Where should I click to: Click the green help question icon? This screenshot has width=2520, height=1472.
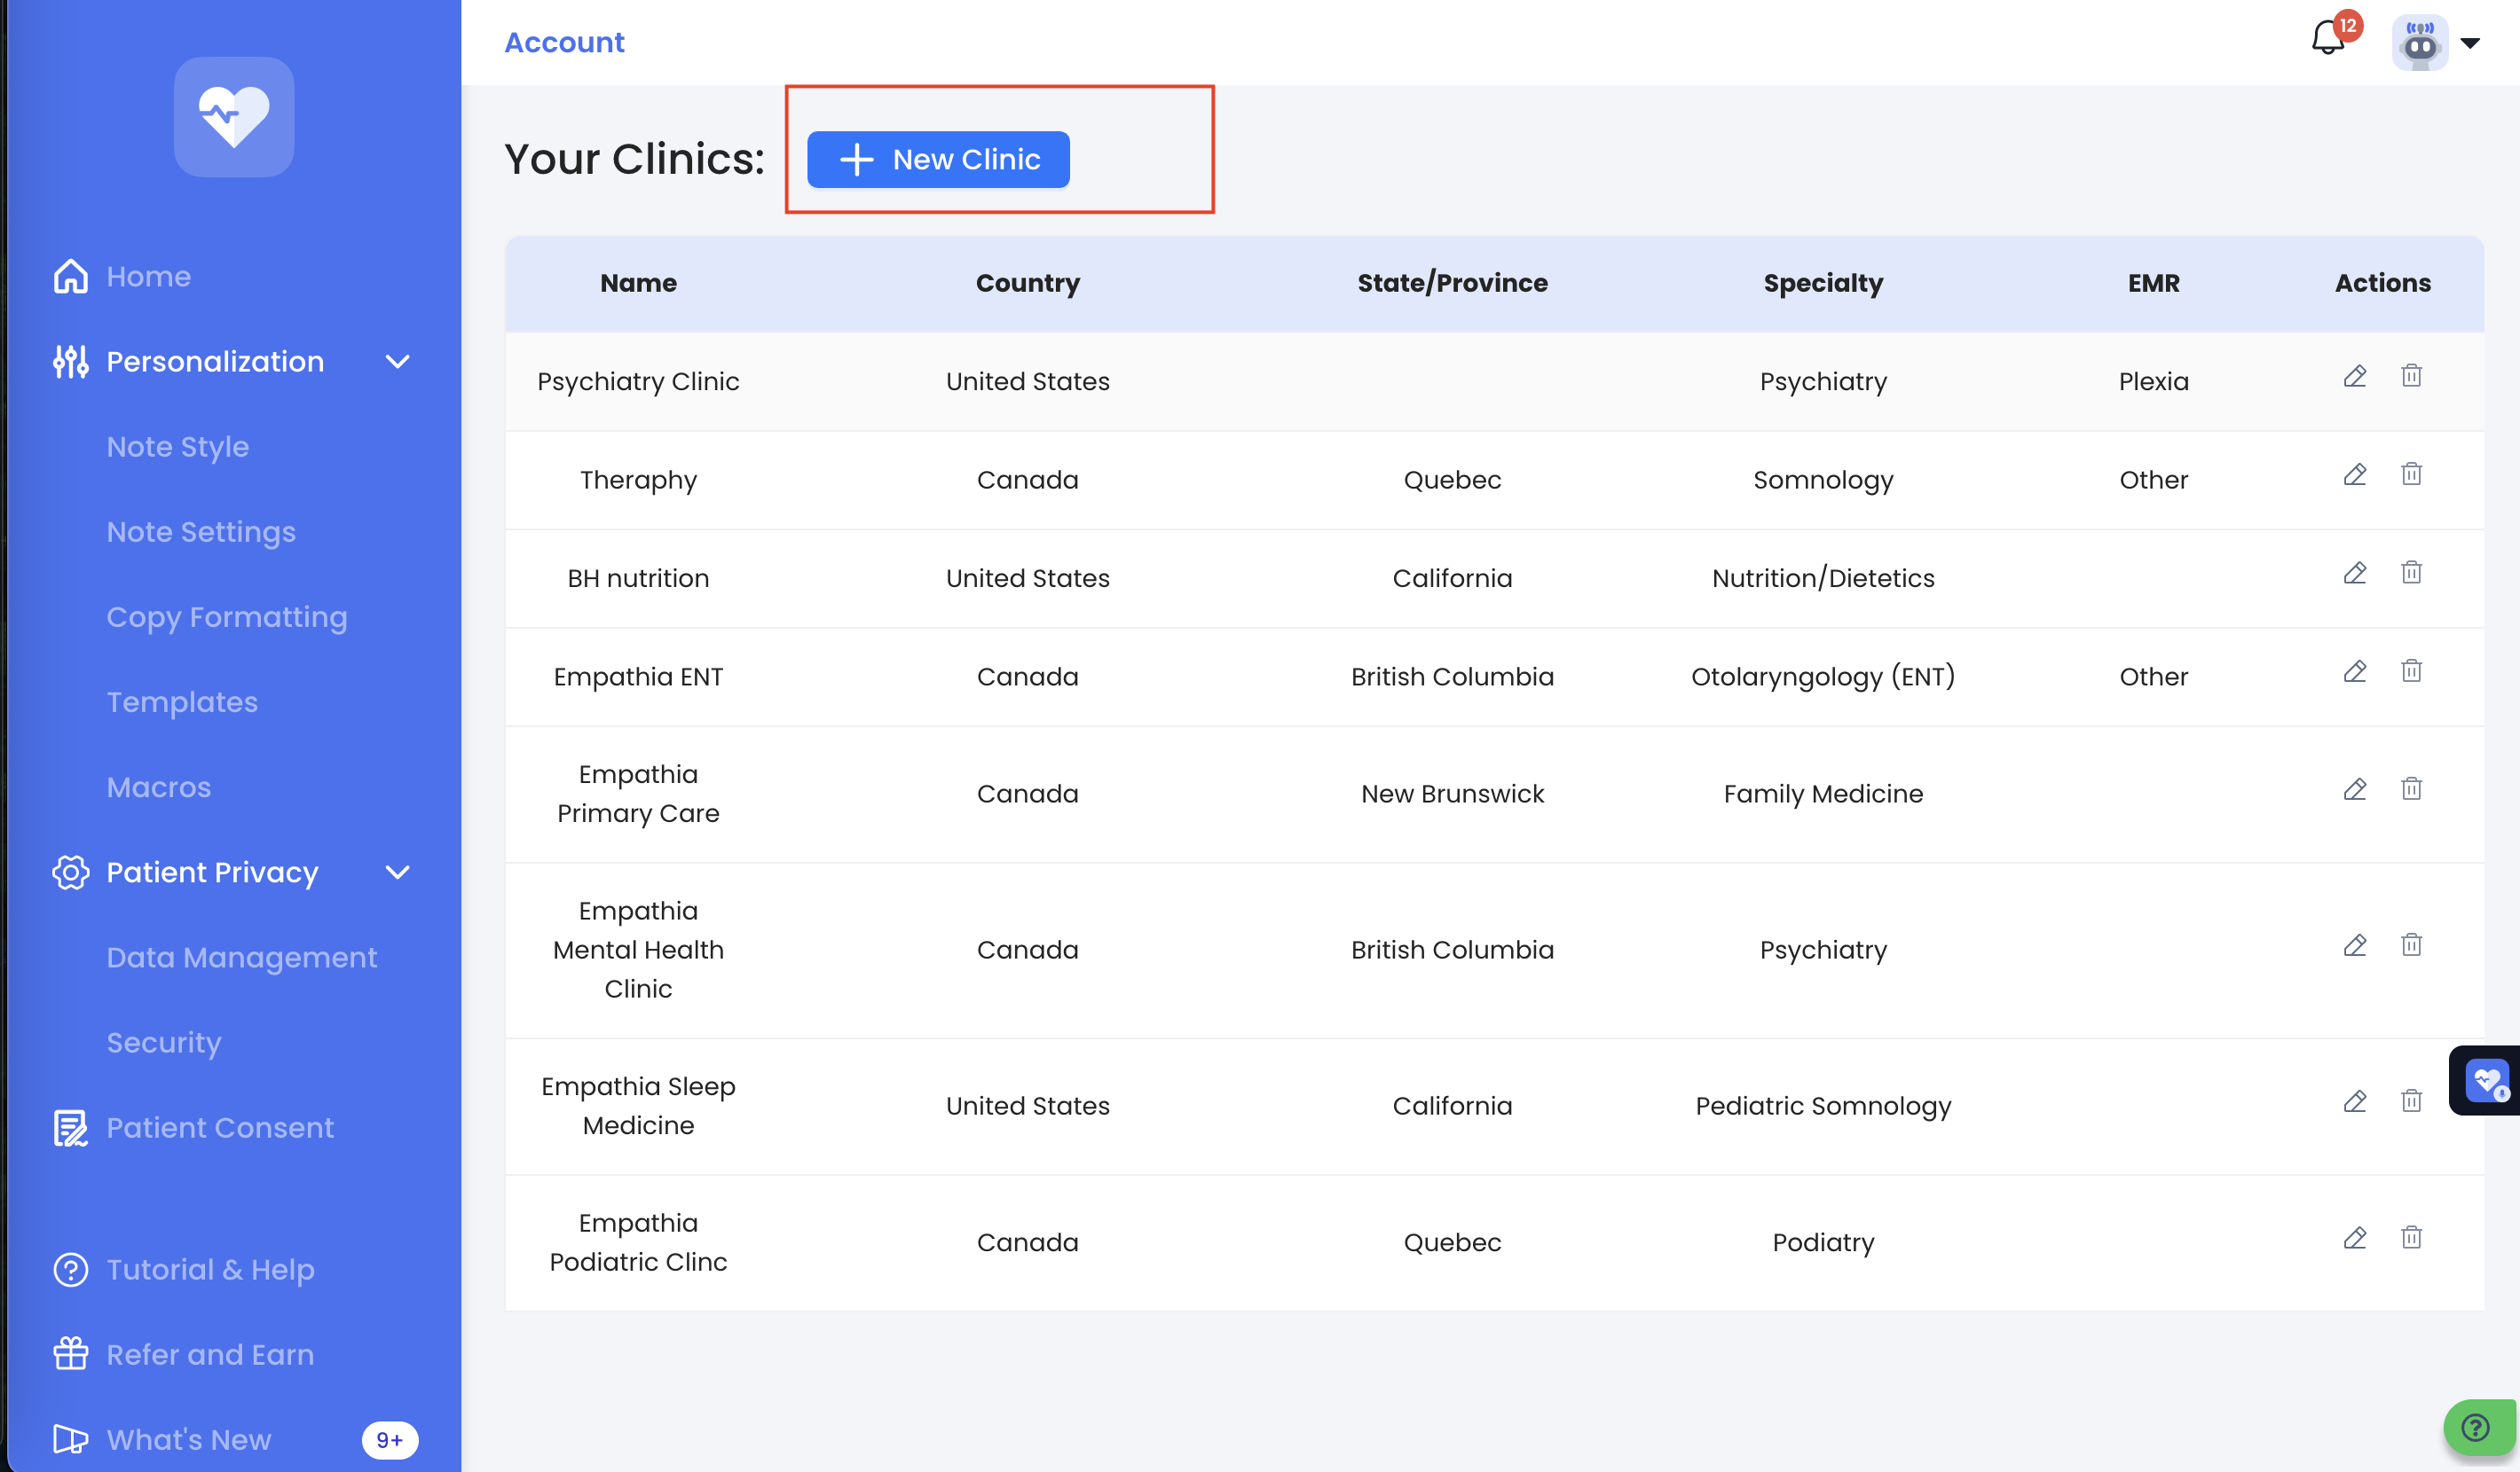pos(2476,1427)
